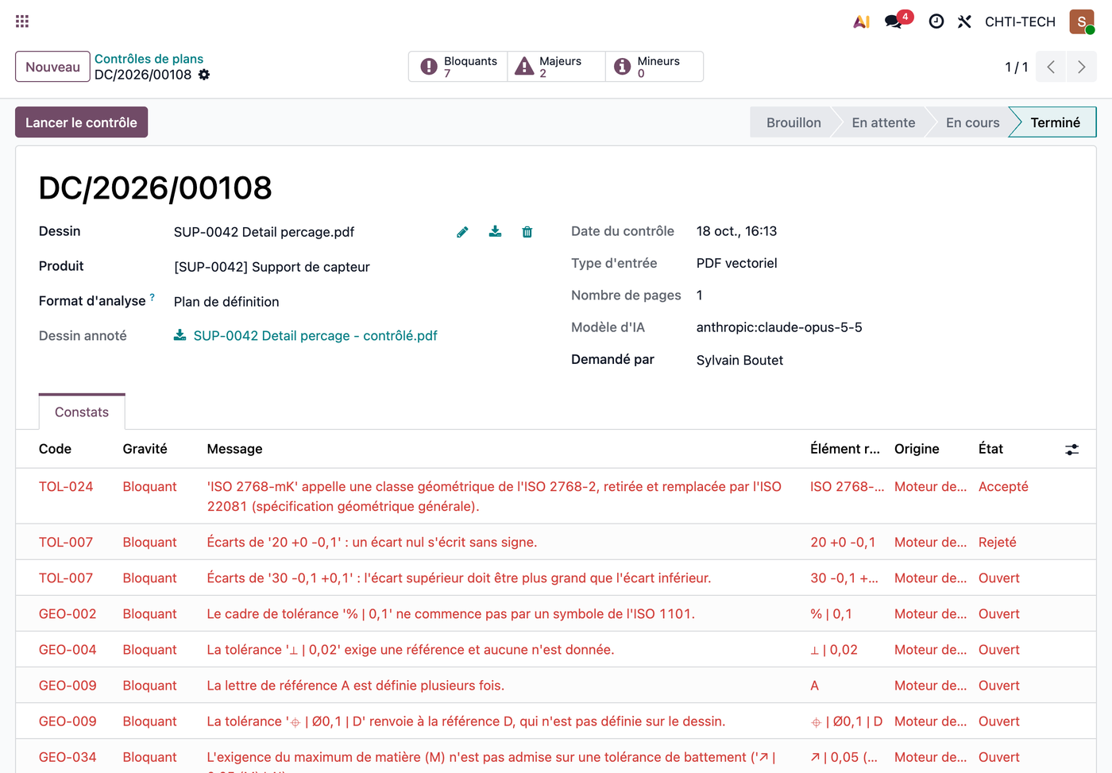The image size is (1112, 773).
Task: Click the [SUP-0042] Support de capteur product field
Action: (272, 267)
